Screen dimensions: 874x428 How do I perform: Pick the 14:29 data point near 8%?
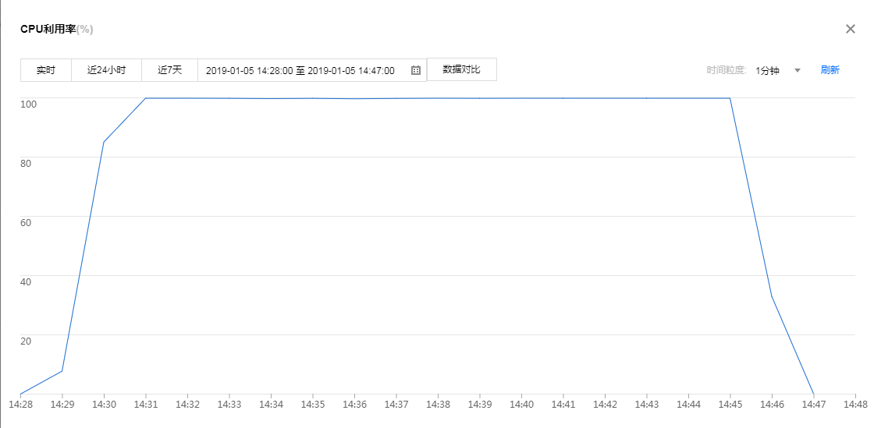pos(62,370)
